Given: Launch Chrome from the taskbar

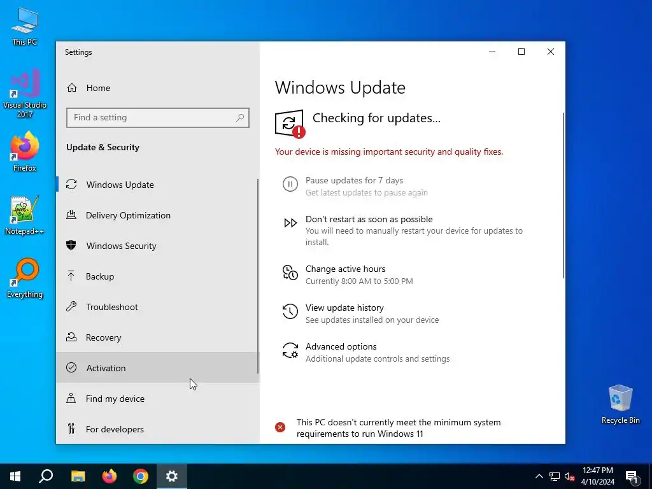Looking at the screenshot, I should [x=141, y=476].
